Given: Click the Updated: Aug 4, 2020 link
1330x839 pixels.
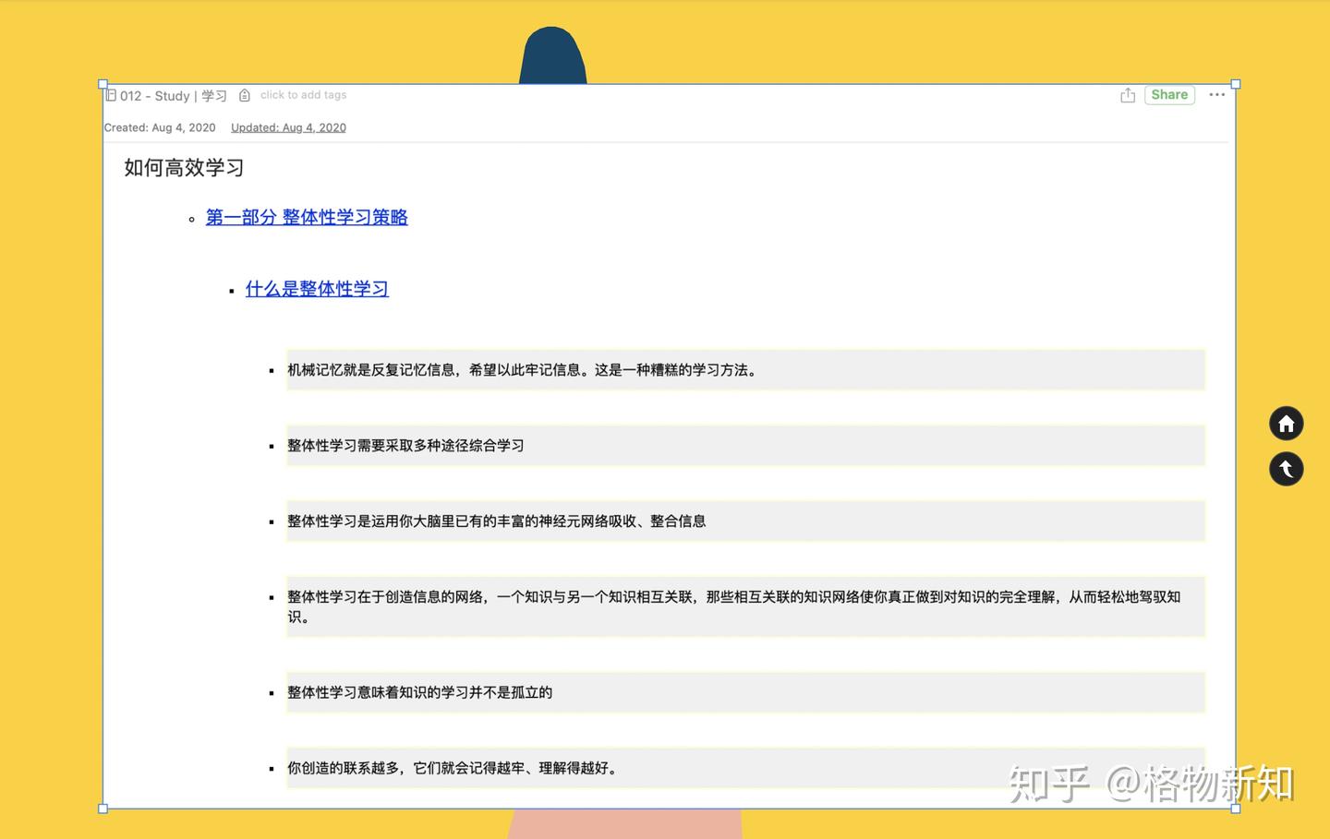Looking at the screenshot, I should click(288, 127).
